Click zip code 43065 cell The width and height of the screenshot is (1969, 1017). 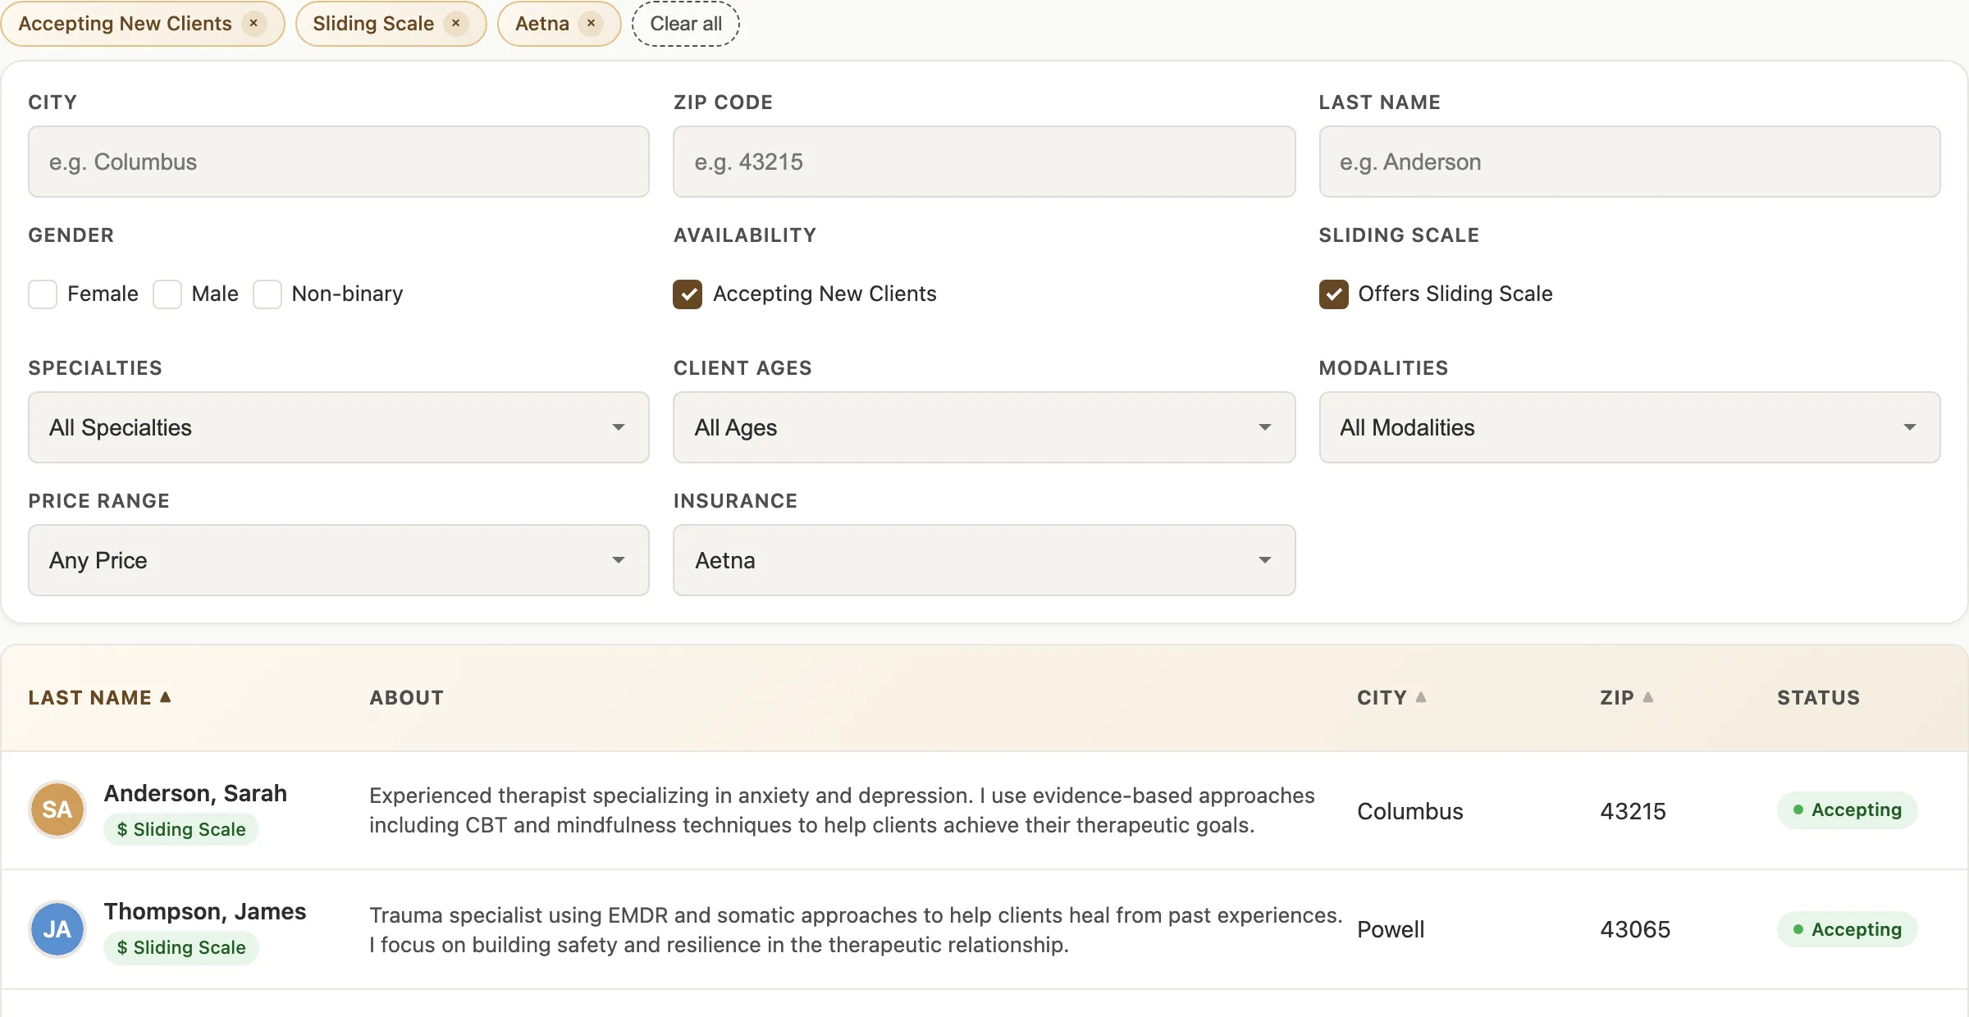pos(1635,929)
